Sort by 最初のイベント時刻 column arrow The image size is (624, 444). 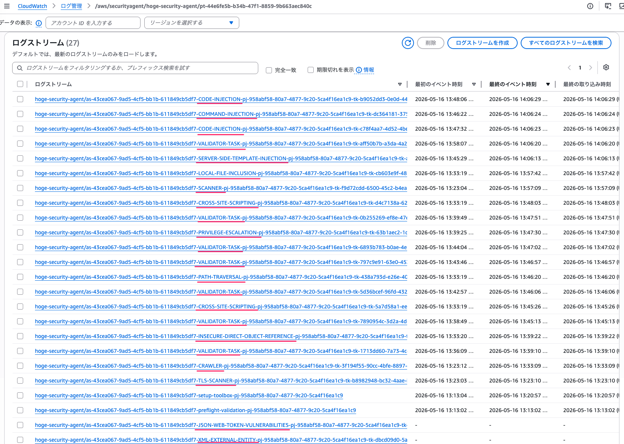pyautogui.click(x=474, y=84)
